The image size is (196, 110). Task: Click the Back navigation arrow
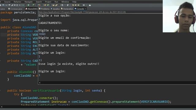(78, 5)
